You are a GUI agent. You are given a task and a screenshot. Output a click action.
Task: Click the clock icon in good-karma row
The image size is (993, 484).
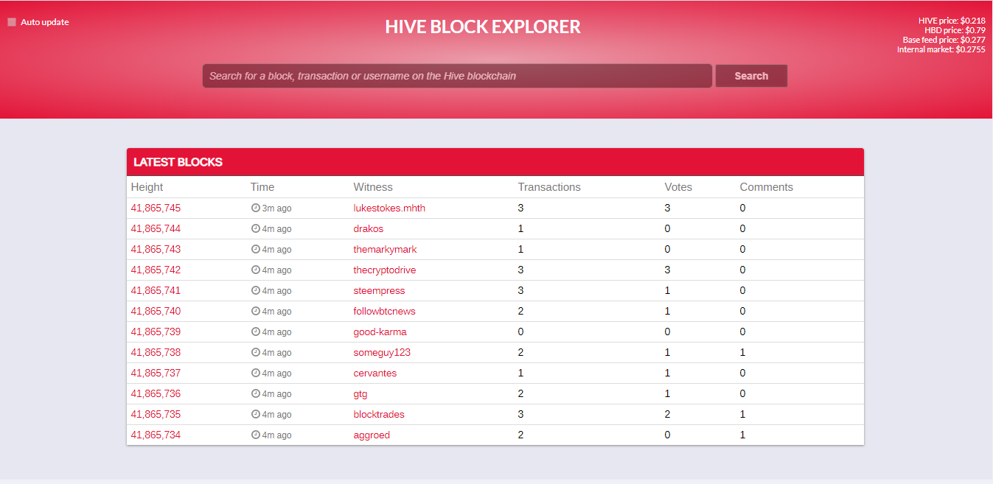coord(256,332)
